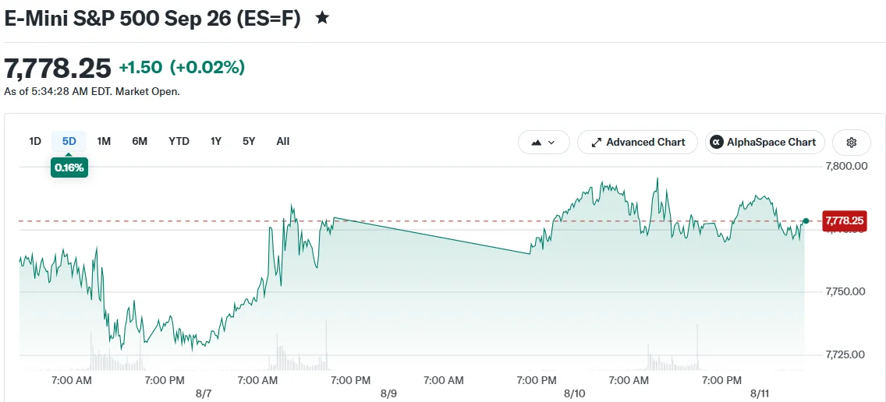Open chart settings gear
This screenshot has height=402, width=886.
[852, 143]
